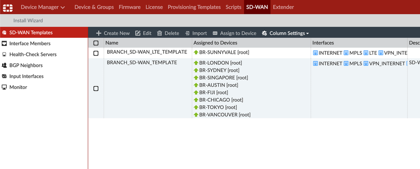
Task: Switch to the Provisioning Templates tab
Action: click(x=194, y=7)
